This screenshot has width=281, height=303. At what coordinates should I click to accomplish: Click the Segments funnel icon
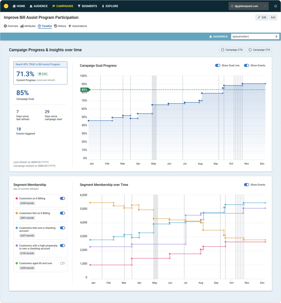click(79, 6)
